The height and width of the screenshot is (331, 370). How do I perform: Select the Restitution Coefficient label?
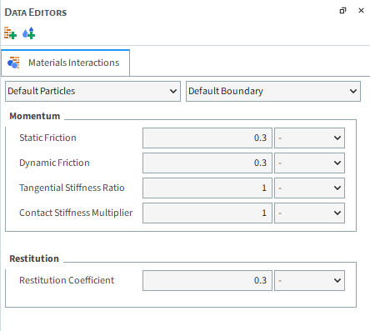(67, 280)
